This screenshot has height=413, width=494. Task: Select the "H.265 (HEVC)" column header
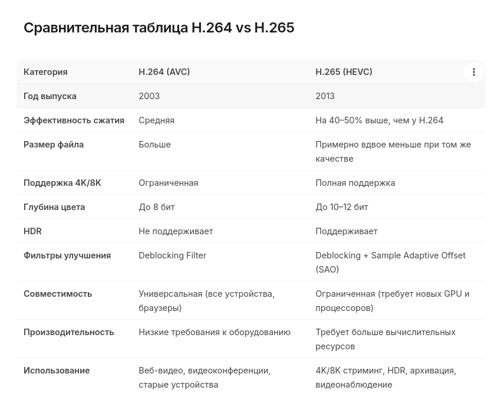pos(344,72)
